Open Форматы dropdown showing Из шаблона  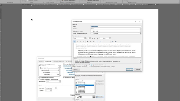56,88
